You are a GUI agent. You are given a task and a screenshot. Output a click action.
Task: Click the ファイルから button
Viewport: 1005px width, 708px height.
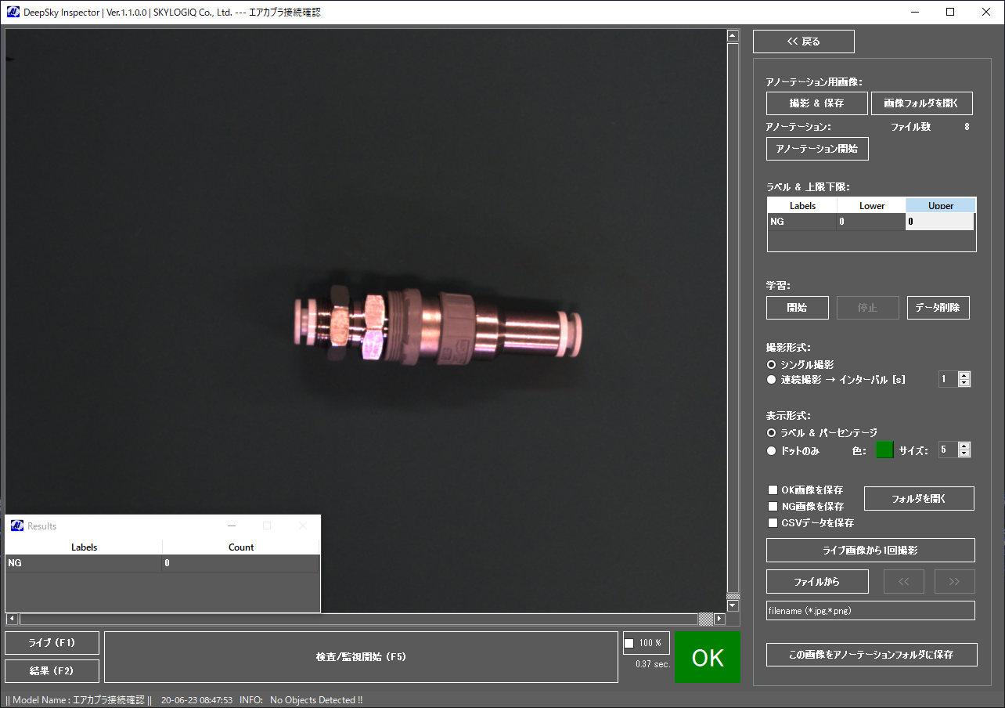[817, 582]
